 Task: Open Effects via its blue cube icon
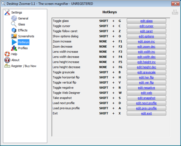tap(14, 30)
